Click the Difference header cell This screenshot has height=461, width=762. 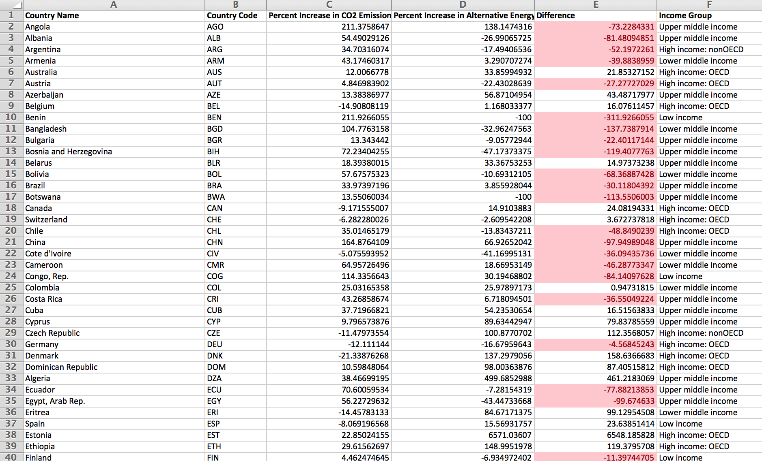[555, 15]
